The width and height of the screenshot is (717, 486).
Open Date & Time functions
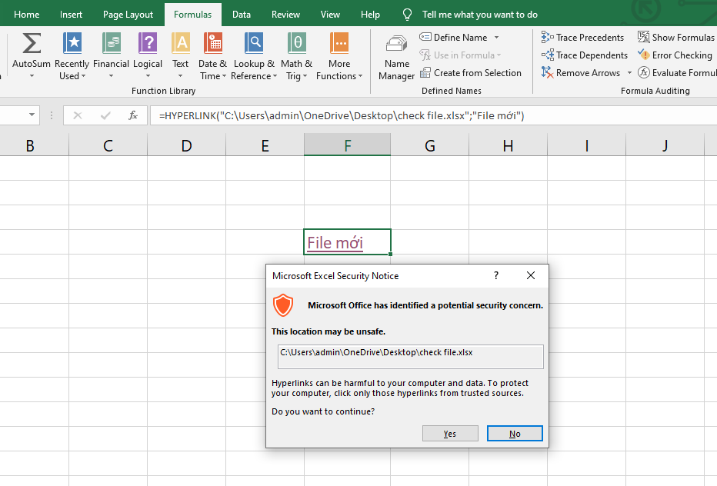(x=212, y=45)
